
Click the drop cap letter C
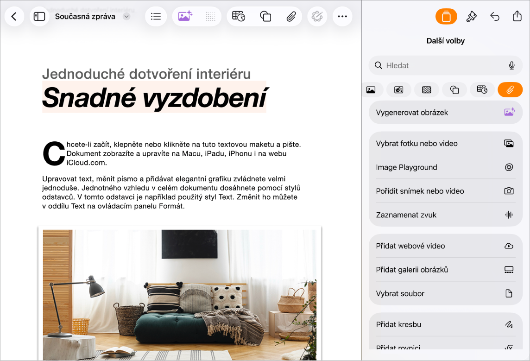[54, 154]
